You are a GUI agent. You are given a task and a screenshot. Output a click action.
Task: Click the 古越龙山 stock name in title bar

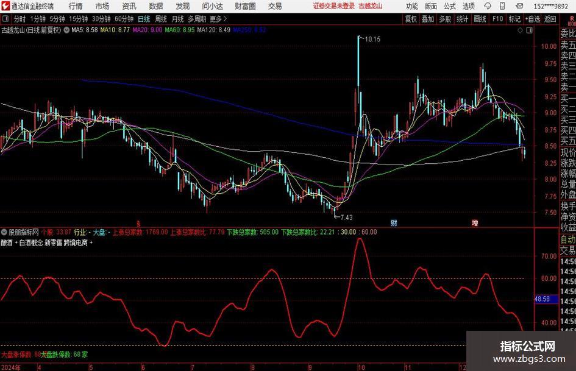click(371, 6)
